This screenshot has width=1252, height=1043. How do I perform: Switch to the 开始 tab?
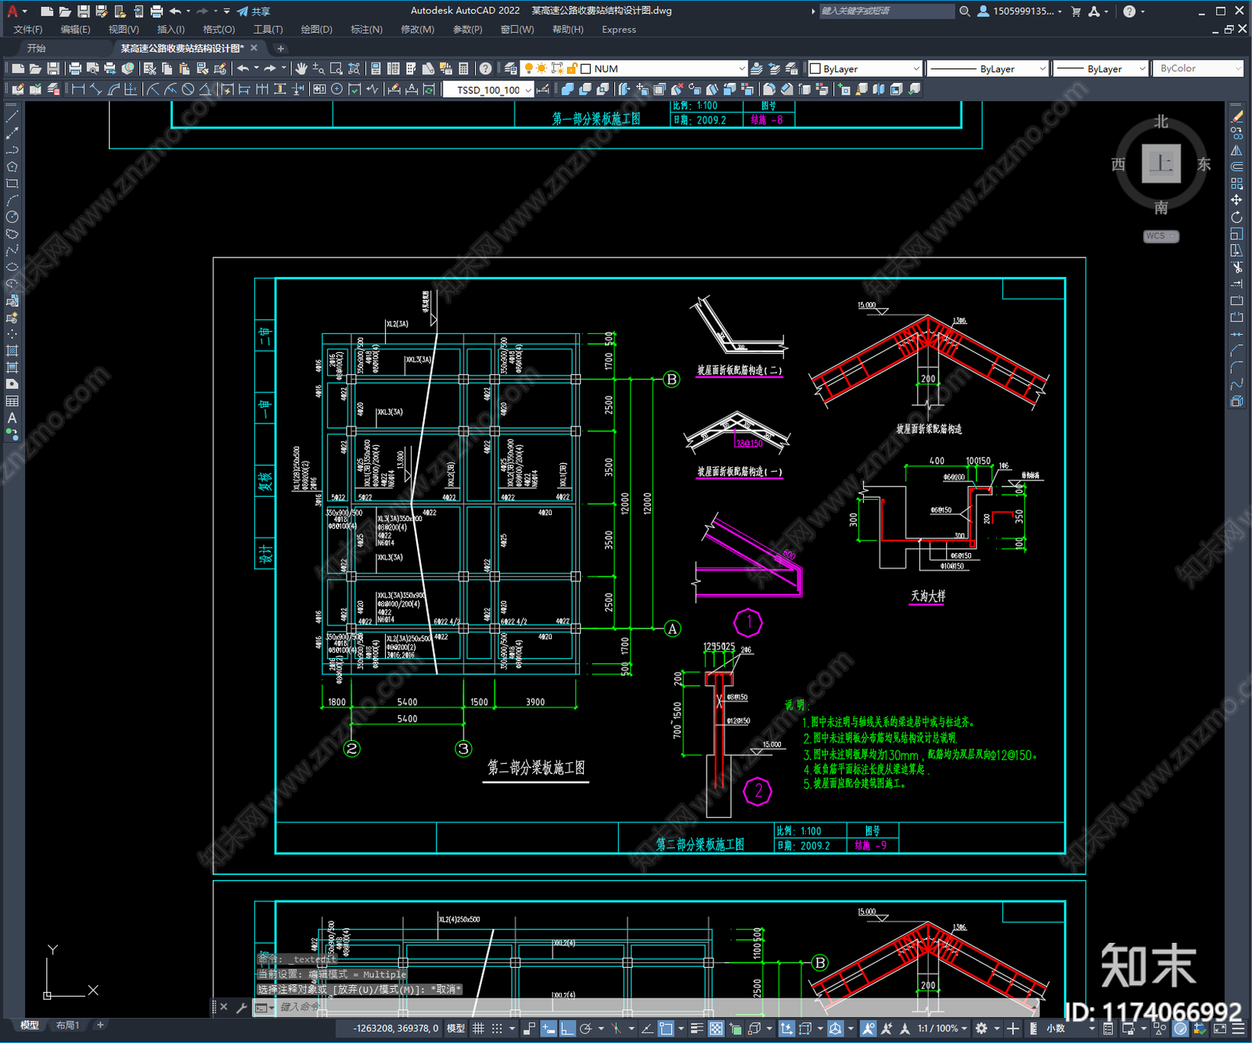pos(36,49)
